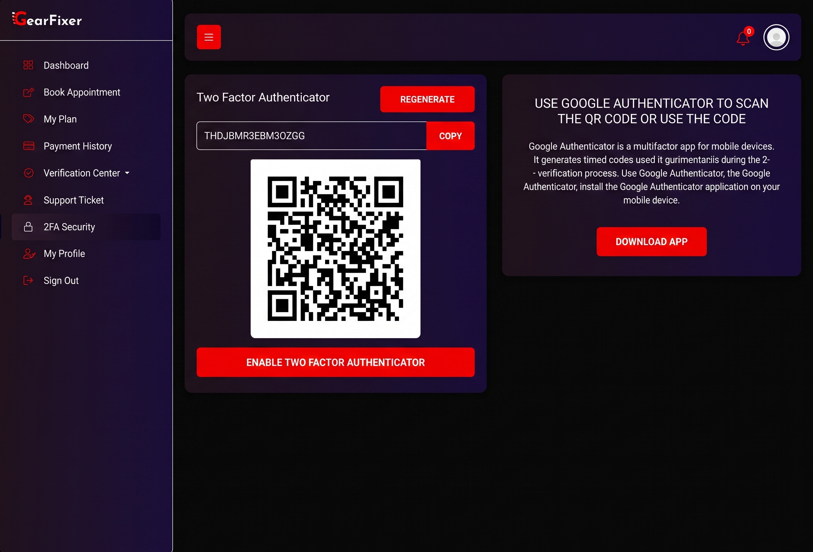Click the Sign Out arrow icon
813x552 pixels.
[x=28, y=280]
